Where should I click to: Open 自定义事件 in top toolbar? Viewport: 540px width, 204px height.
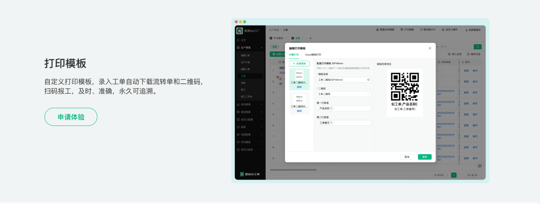449,30
